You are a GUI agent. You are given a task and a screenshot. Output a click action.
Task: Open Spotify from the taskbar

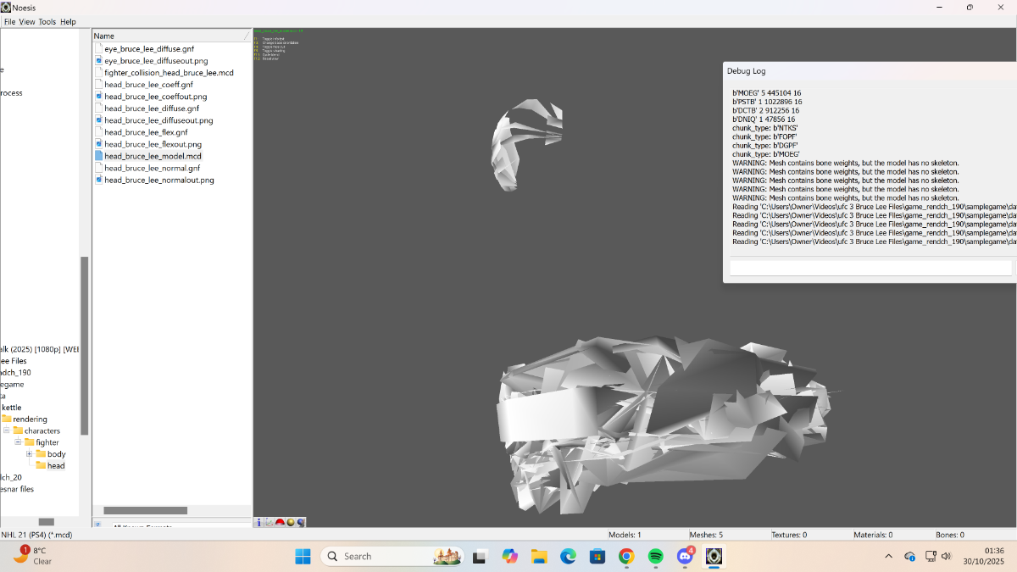tap(655, 556)
